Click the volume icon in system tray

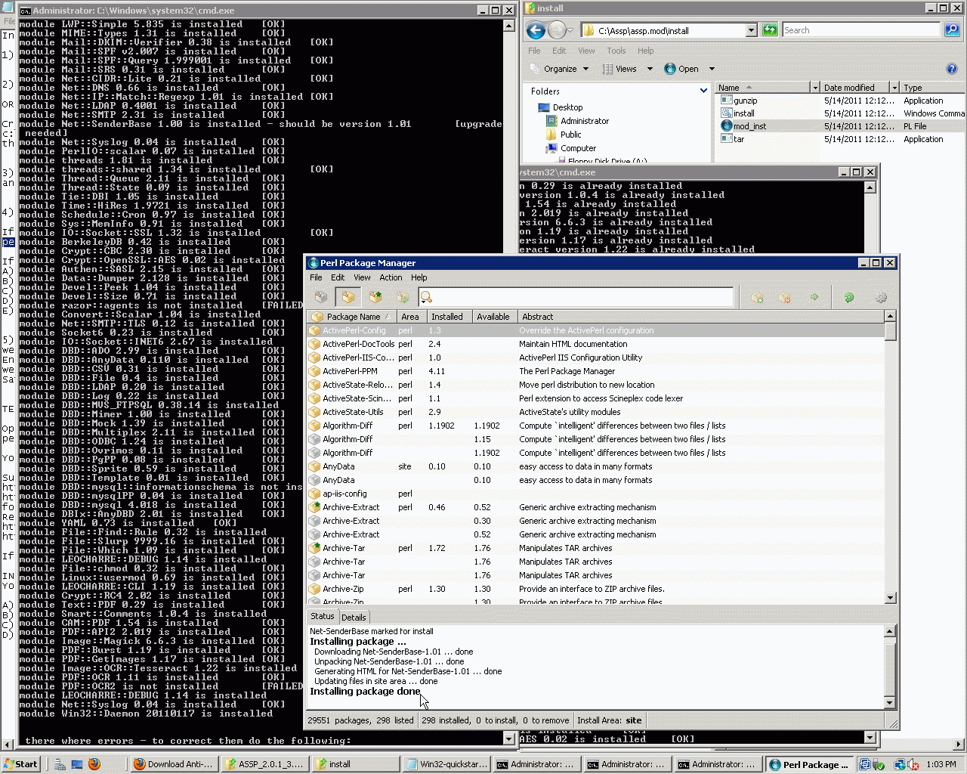(x=913, y=764)
